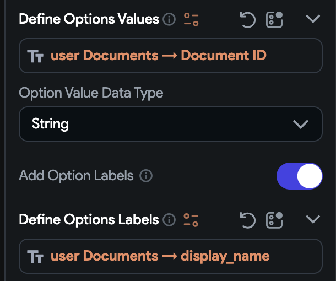Click text type icon in display_name field
The width and height of the screenshot is (336, 281).
pos(35,256)
